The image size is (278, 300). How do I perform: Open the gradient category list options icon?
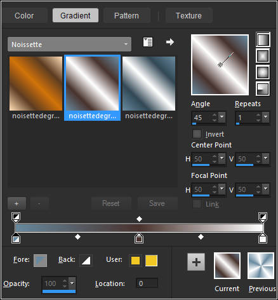coord(148,42)
